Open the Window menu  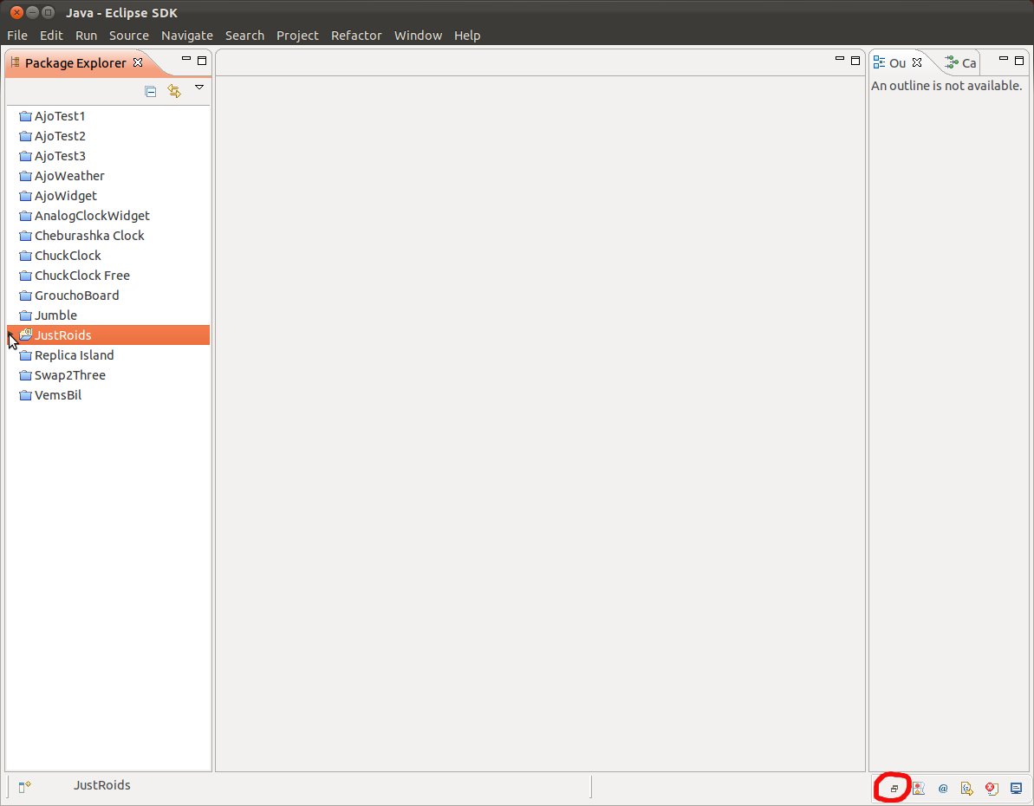(418, 36)
